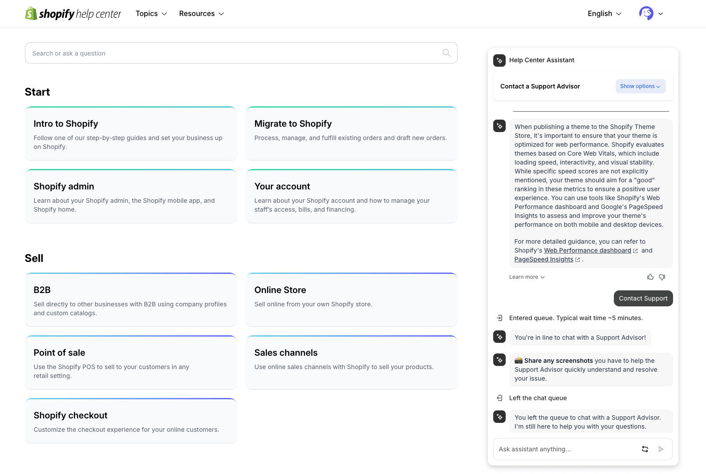Open PageSpeed Insights link
This screenshot has width=706, height=474.
[544, 259]
